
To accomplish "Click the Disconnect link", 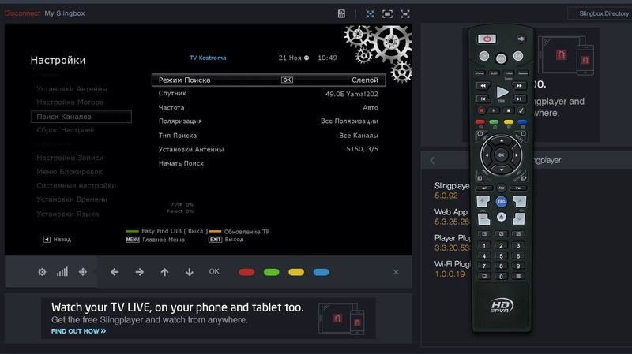I will (x=21, y=13).
